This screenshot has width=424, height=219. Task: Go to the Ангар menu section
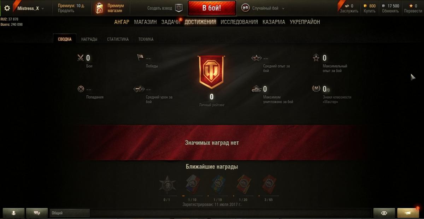coord(122,22)
